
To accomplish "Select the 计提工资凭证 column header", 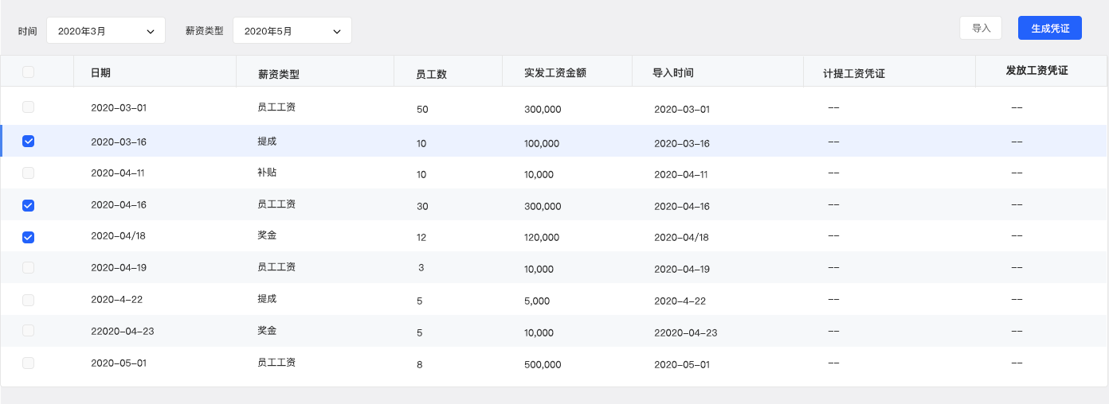I will pyautogui.click(x=854, y=74).
